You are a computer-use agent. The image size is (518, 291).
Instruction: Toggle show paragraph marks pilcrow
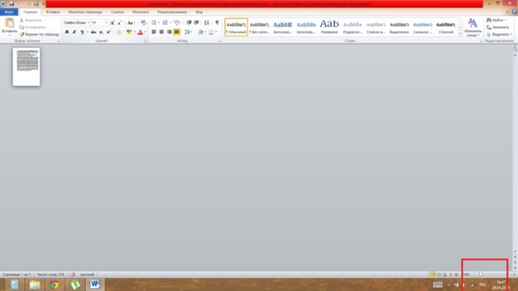coord(217,23)
